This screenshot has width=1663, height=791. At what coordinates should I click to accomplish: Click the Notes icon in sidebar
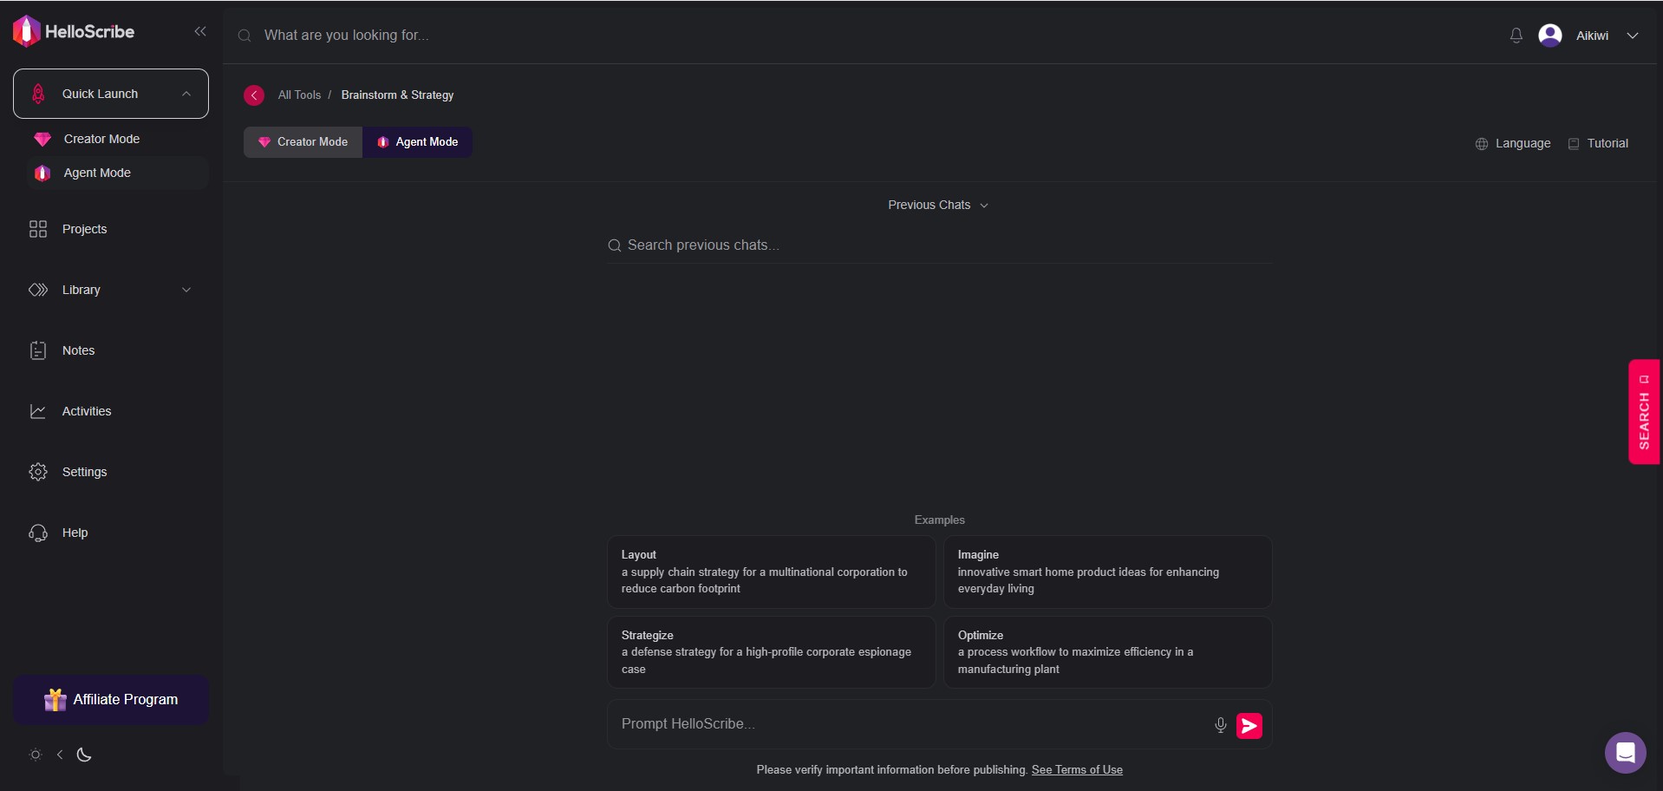click(38, 350)
